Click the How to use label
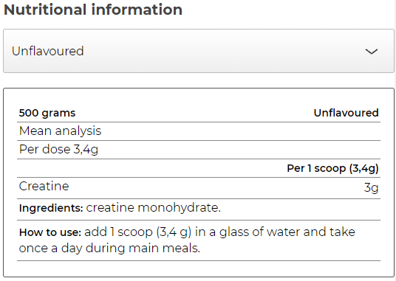The height and width of the screenshot is (281, 396). pyautogui.click(x=50, y=232)
